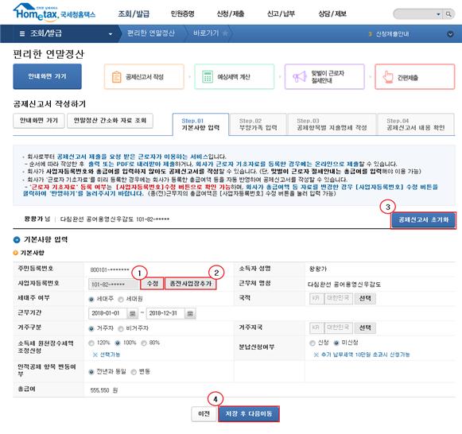Click 연말정산 간소화 자료 조회 button
The image size is (462, 434).
110,121
